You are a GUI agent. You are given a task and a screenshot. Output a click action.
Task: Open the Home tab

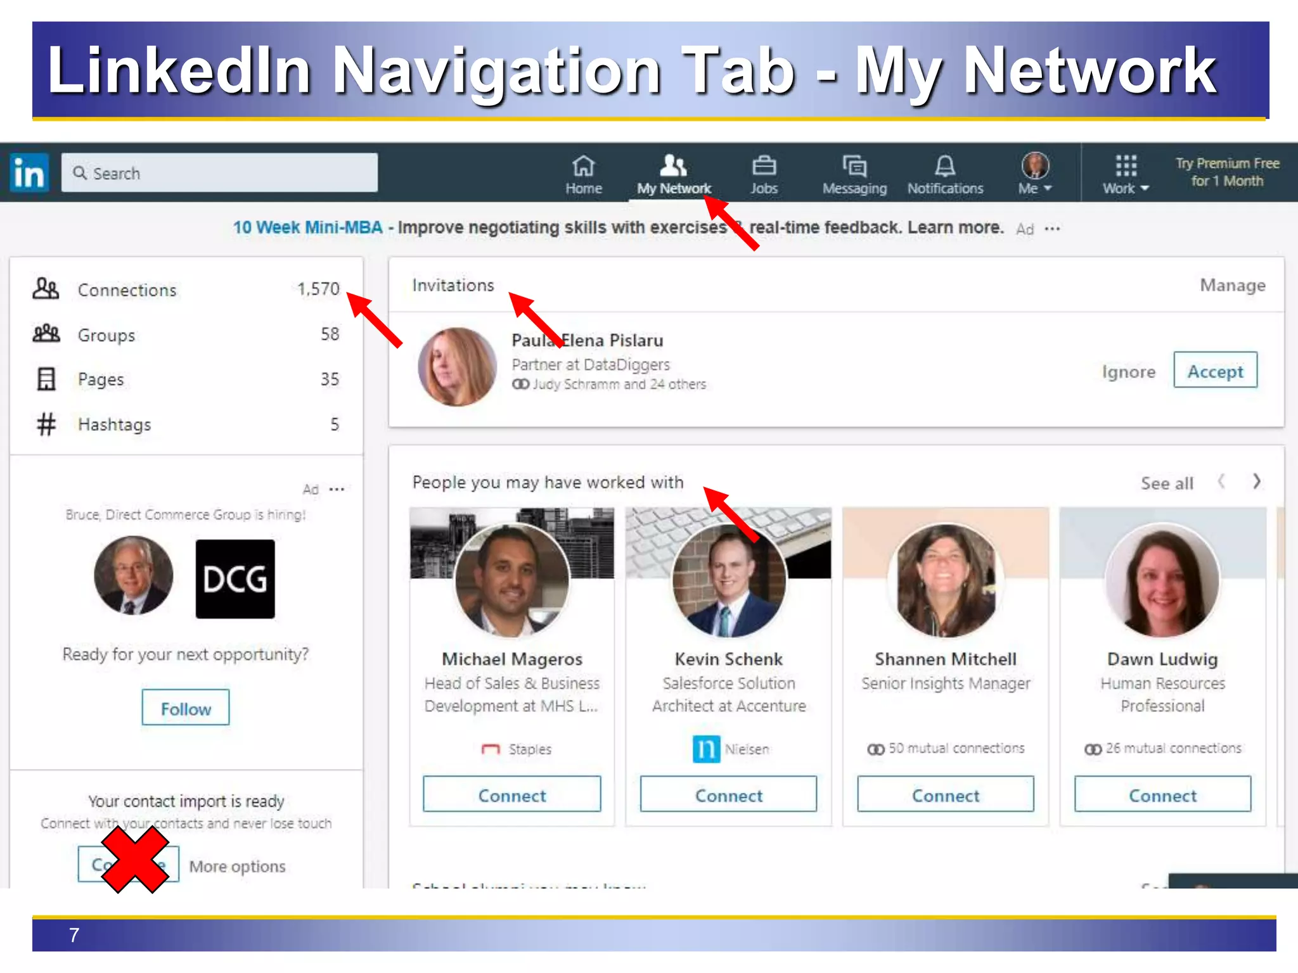click(584, 175)
